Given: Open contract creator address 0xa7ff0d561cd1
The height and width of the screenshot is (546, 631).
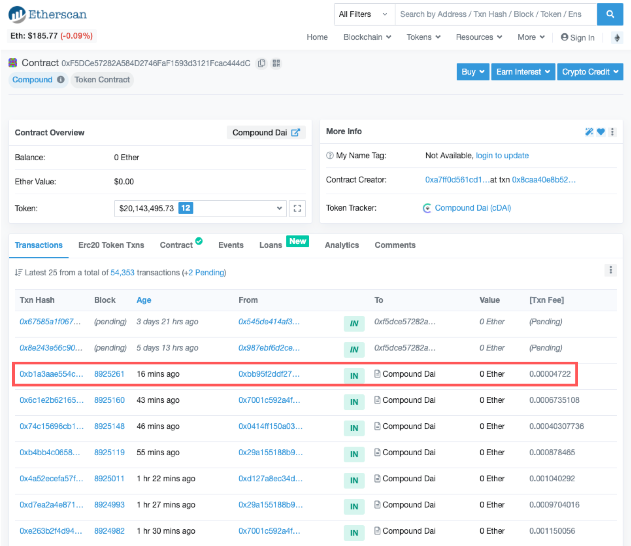Looking at the screenshot, I should pos(457,180).
